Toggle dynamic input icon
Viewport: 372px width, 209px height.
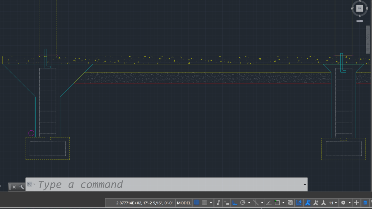226,203
